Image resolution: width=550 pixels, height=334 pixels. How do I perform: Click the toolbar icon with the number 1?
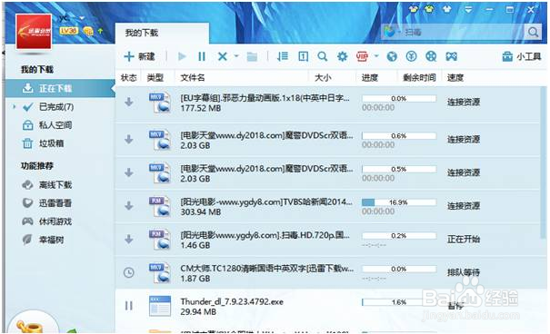click(x=303, y=56)
